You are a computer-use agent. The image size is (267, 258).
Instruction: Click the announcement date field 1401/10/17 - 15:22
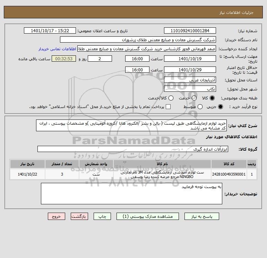coord(50,30)
